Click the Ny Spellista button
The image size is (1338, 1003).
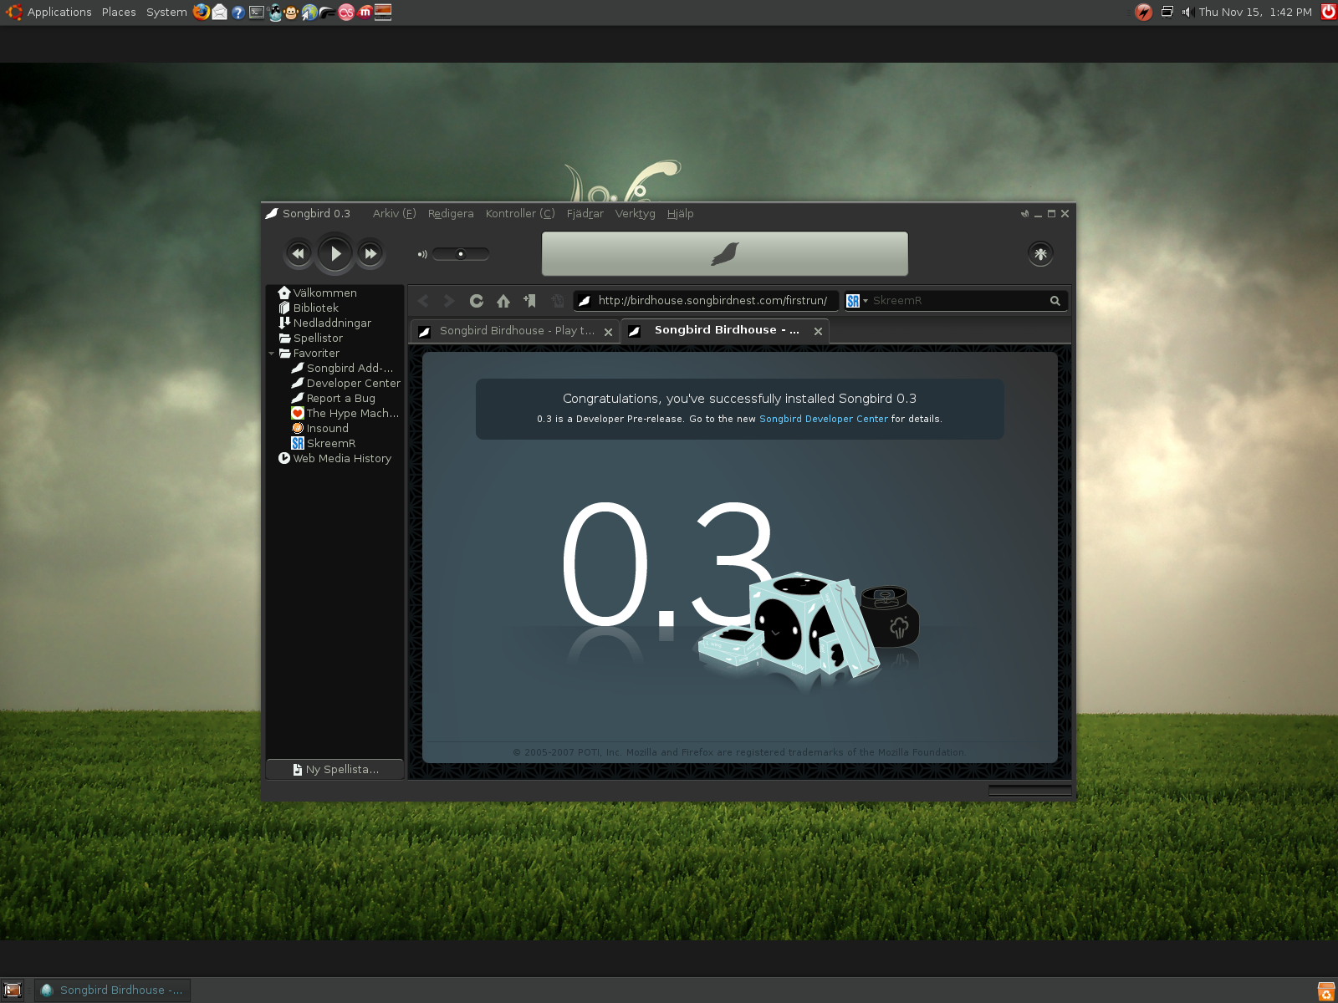[335, 770]
